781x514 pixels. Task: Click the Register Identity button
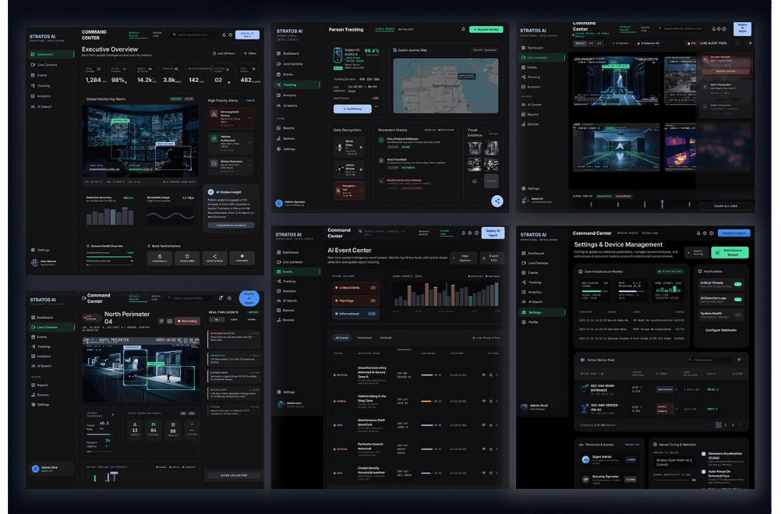pyautogui.click(x=486, y=29)
